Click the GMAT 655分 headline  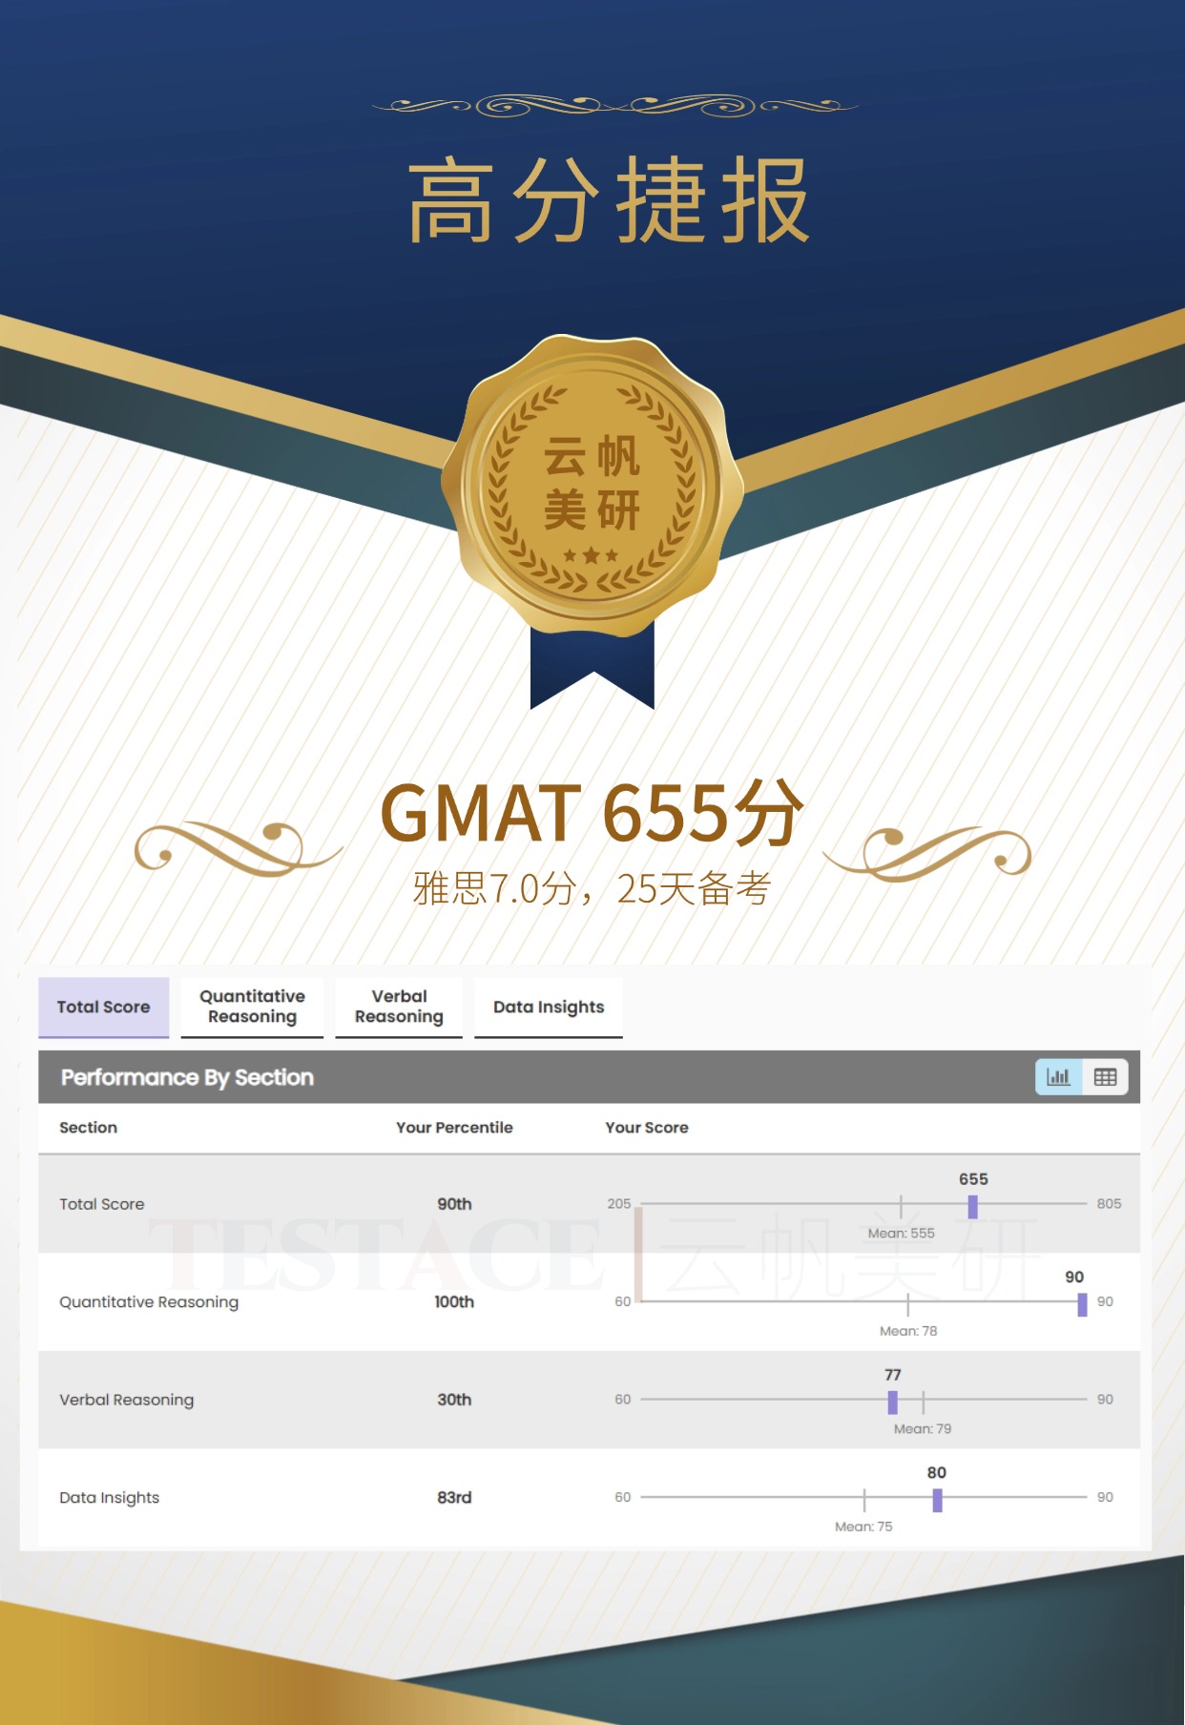(592, 813)
